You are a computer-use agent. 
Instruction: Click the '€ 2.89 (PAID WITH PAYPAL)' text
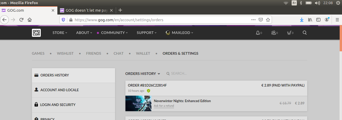283,85
